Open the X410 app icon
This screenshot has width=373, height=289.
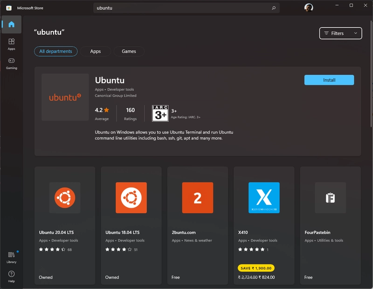264,198
